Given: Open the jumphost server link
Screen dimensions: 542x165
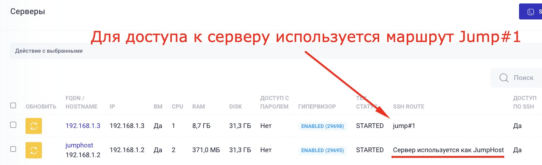Looking at the screenshot, I should pos(79,145).
